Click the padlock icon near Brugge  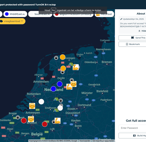18,118
